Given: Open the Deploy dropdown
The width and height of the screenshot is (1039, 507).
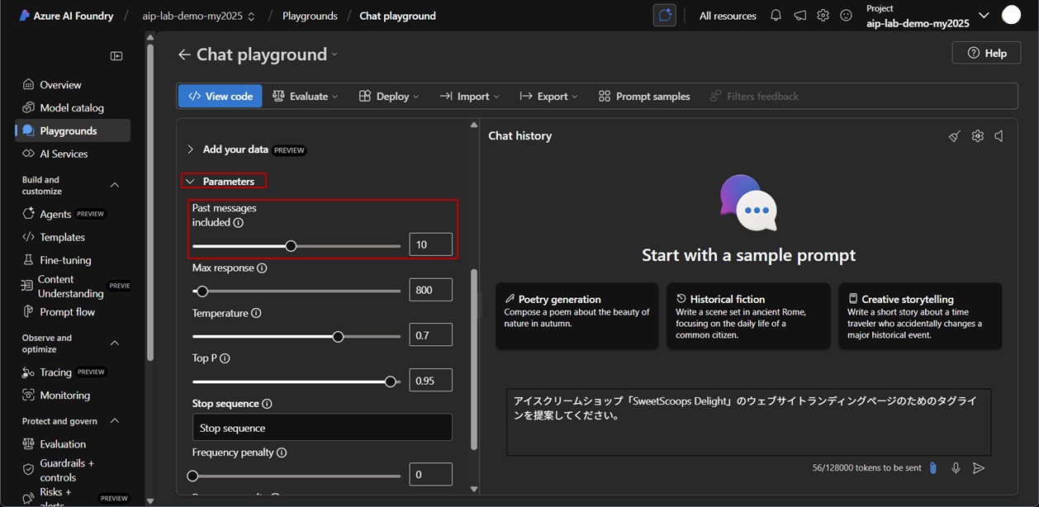Looking at the screenshot, I should (389, 97).
